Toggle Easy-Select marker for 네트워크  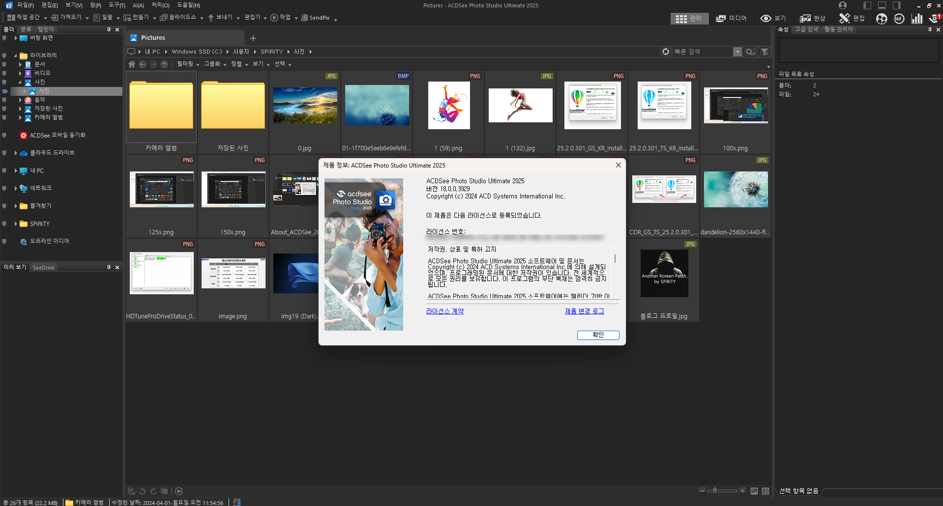pos(4,188)
